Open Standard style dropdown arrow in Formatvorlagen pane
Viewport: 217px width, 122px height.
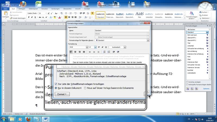(207, 32)
